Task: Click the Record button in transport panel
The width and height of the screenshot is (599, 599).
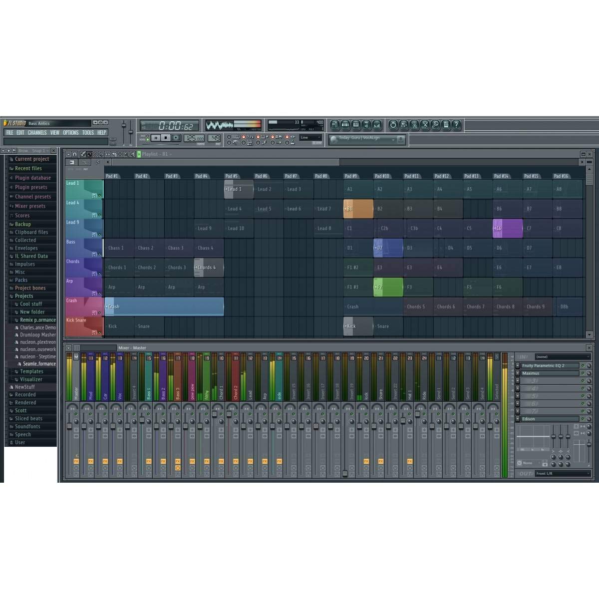Action: (x=176, y=138)
